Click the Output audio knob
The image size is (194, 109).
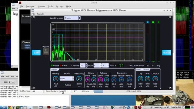[155, 79]
